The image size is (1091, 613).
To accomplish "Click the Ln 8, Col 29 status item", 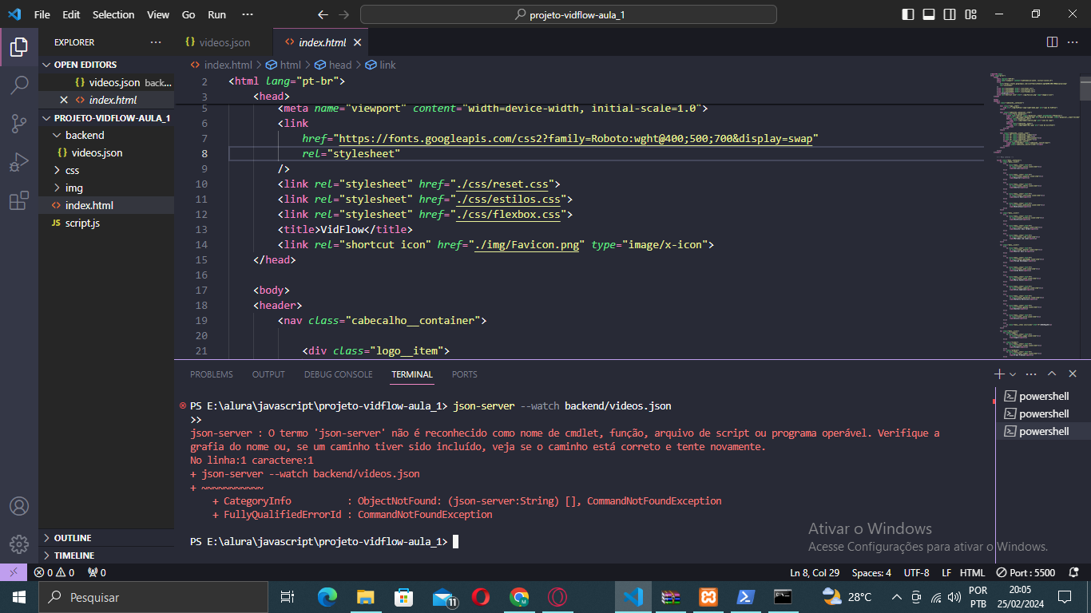I will pos(815,572).
